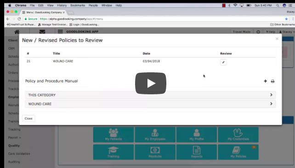Open Training tile
The width and height of the screenshot is (295, 168).
(x=113, y=152)
